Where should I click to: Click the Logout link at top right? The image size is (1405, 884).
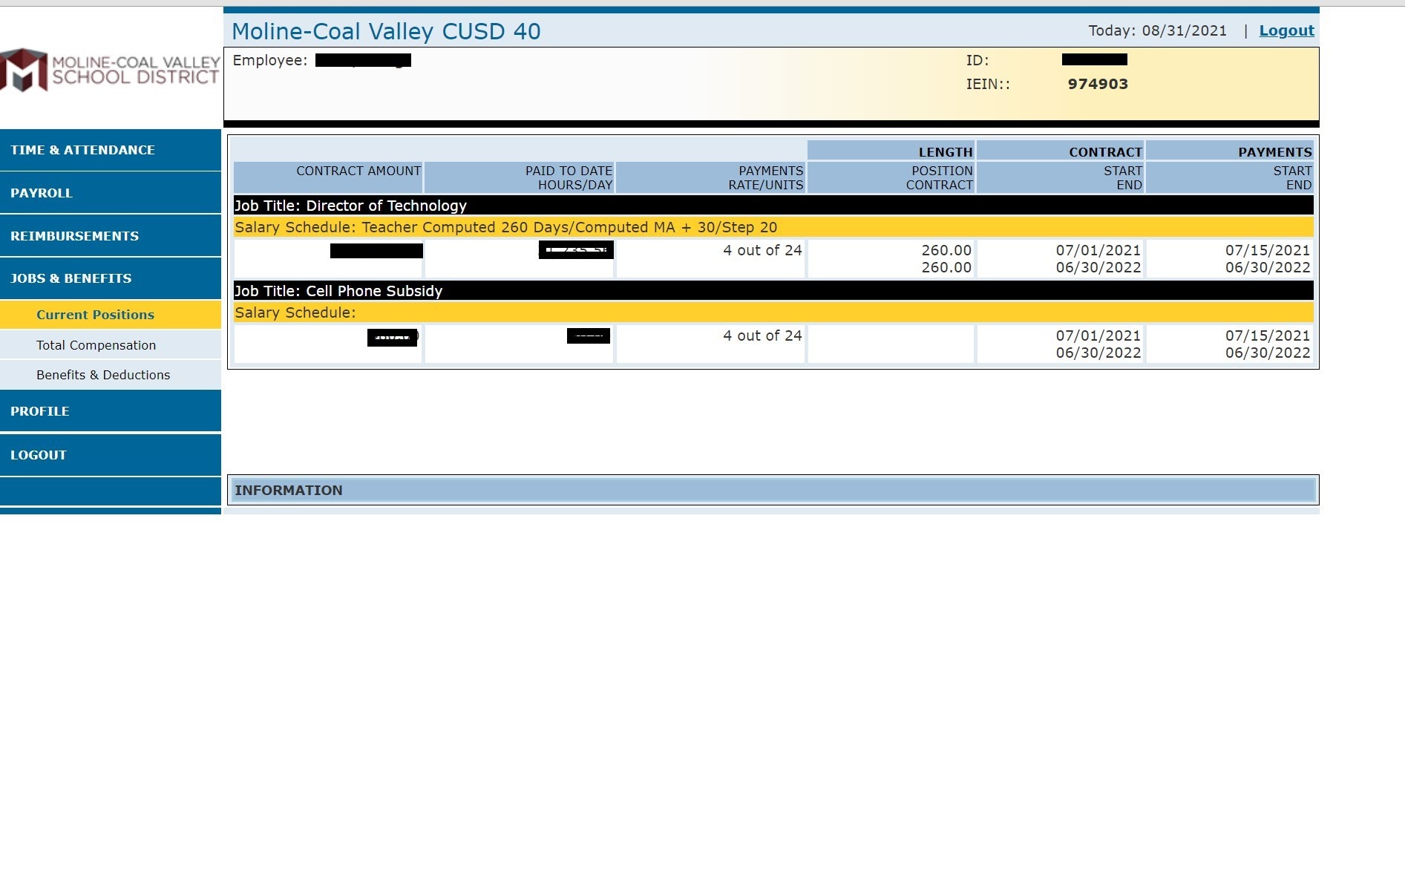click(x=1286, y=30)
